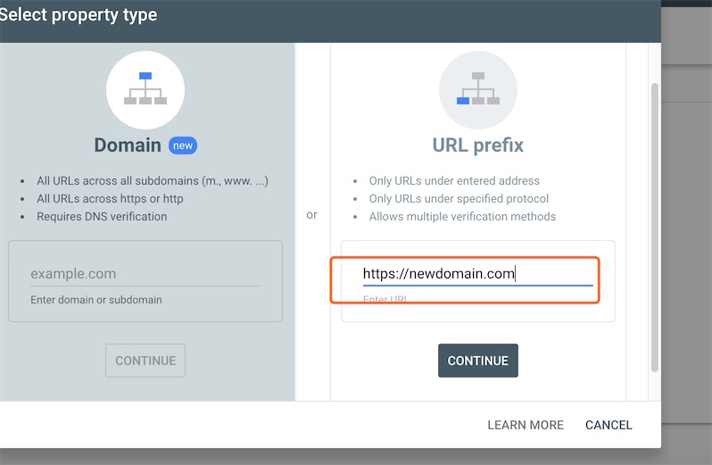Screen dimensions: 712x465
Task: Click 'Only URLs under specified protocol' bullet
Action: 459,199
